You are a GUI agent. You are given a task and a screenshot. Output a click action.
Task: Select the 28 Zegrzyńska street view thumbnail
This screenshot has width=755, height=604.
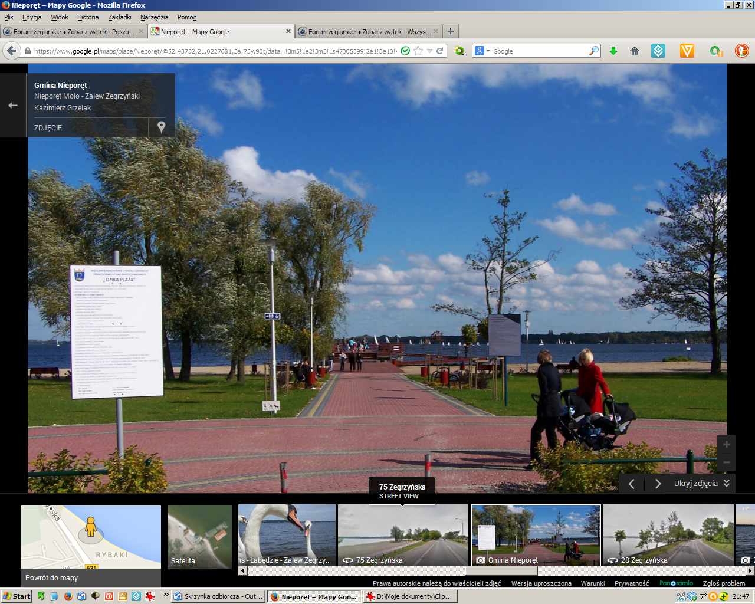tap(668, 536)
